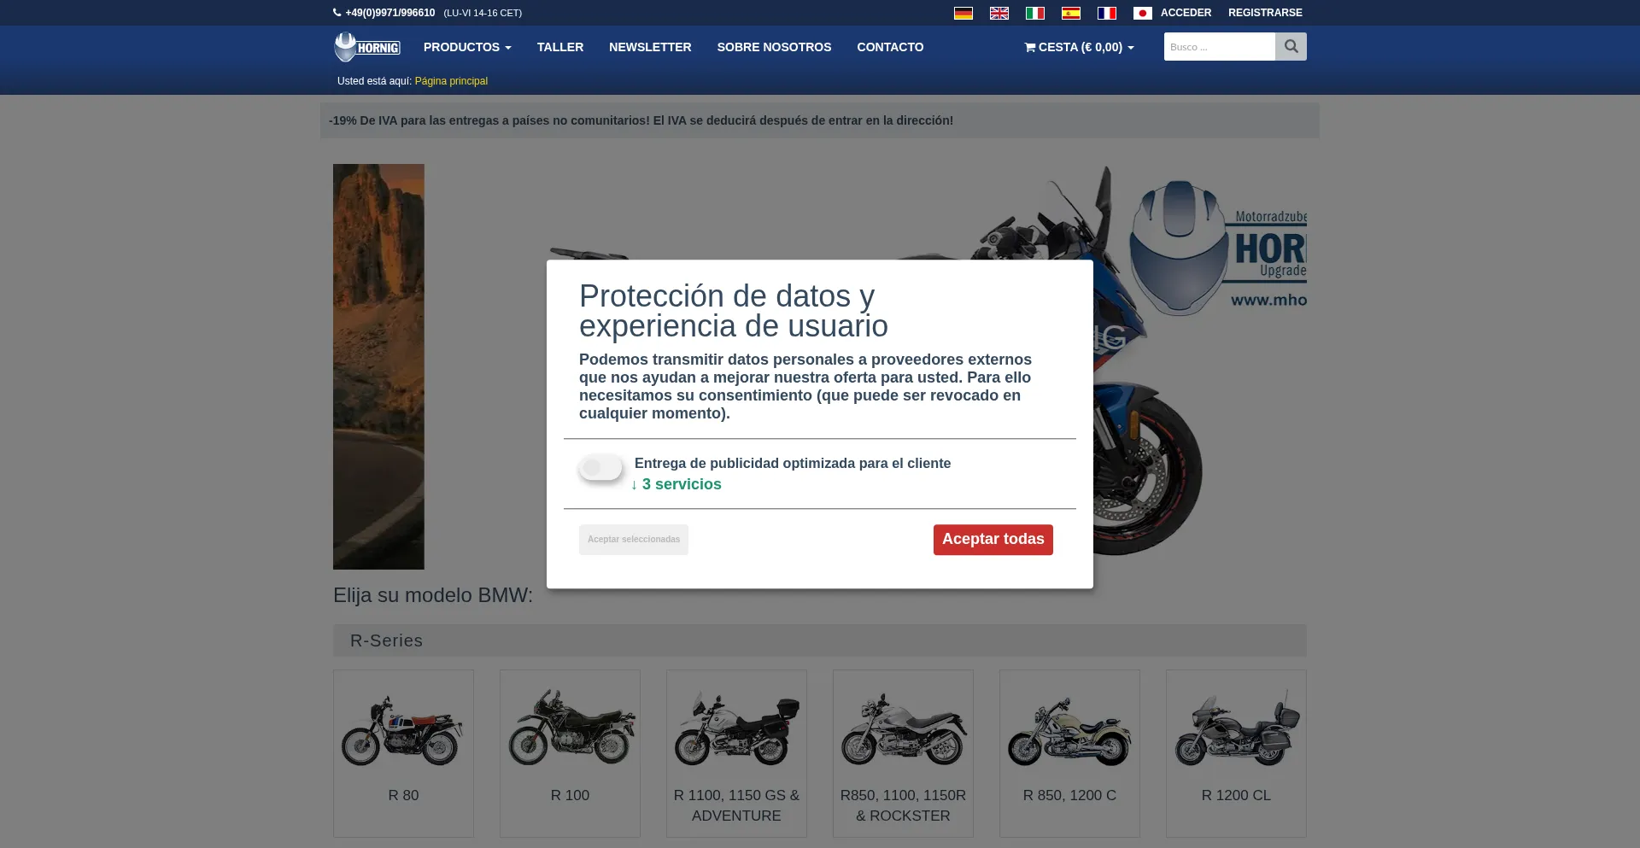
Task: Click the R 80 model label
Action: [403, 795]
